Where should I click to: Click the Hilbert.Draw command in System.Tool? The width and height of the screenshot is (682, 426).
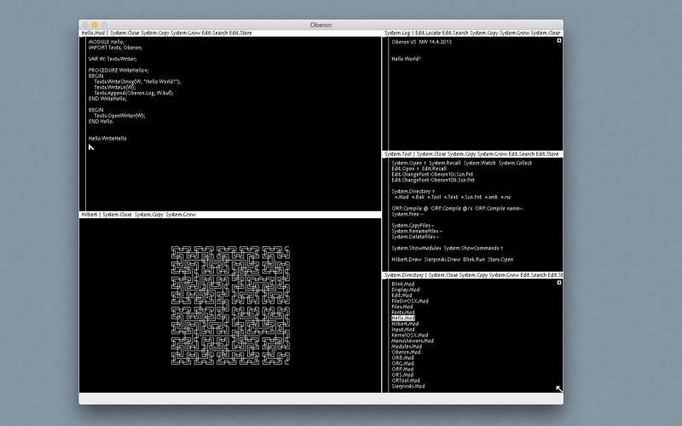[x=408, y=259]
